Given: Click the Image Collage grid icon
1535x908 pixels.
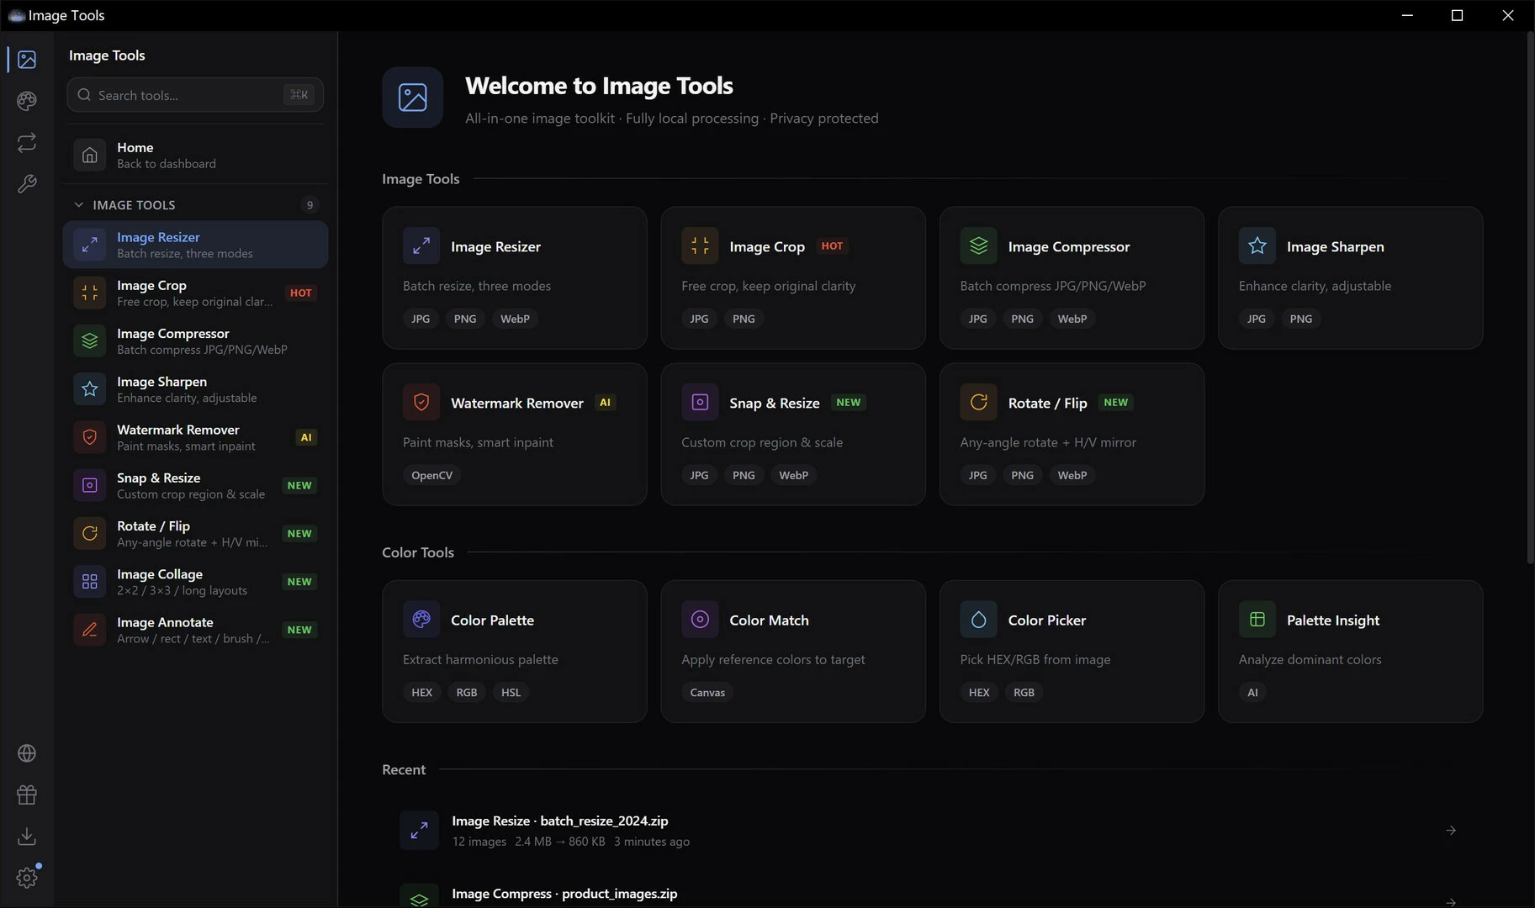Looking at the screenshot, I should tap(90, 582).
